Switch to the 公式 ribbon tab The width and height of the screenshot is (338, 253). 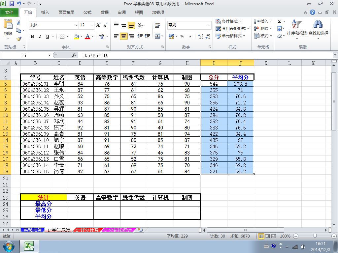click(87, 12)
